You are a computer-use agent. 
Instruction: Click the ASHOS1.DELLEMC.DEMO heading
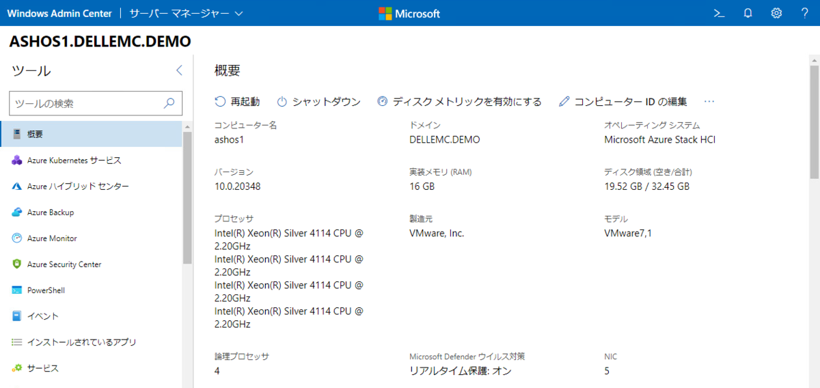click(x=100, y=42)
